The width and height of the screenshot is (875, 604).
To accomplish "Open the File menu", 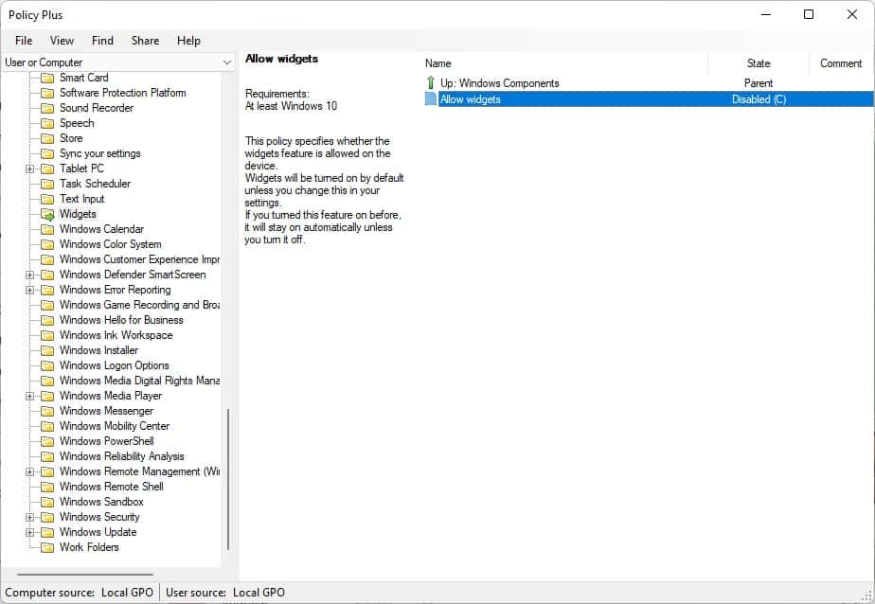I will click(24, 41).
